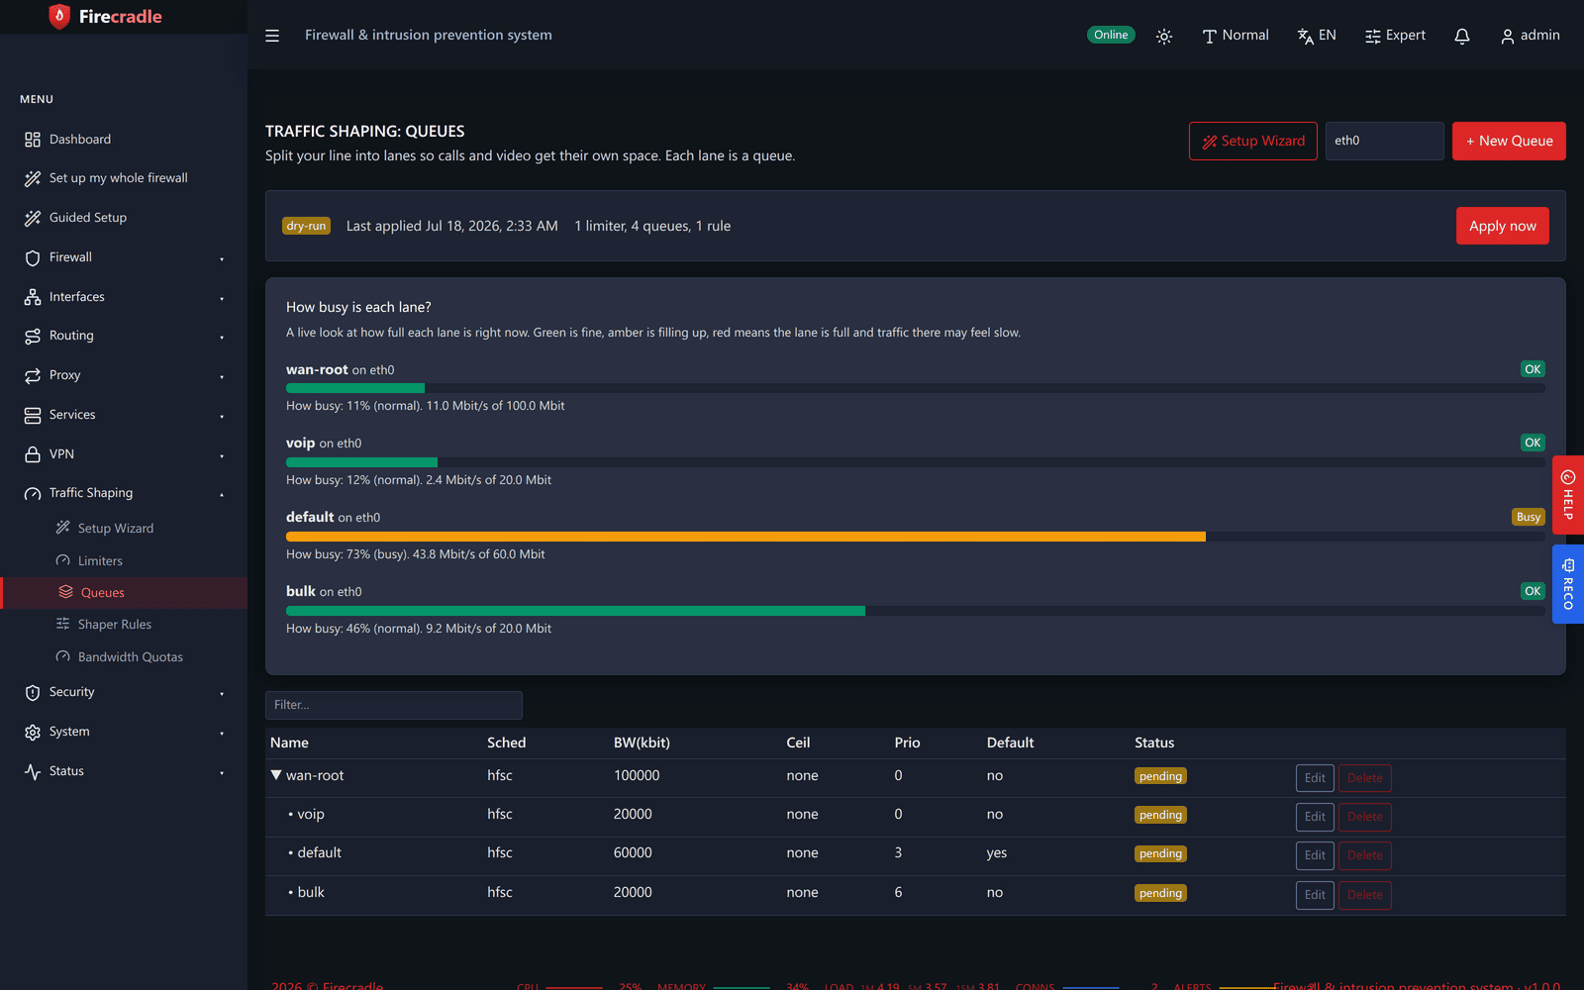Click the Interfaces network icon
Image resolution: width=1584 pixels, height=990 pixels.
[33, 297]
